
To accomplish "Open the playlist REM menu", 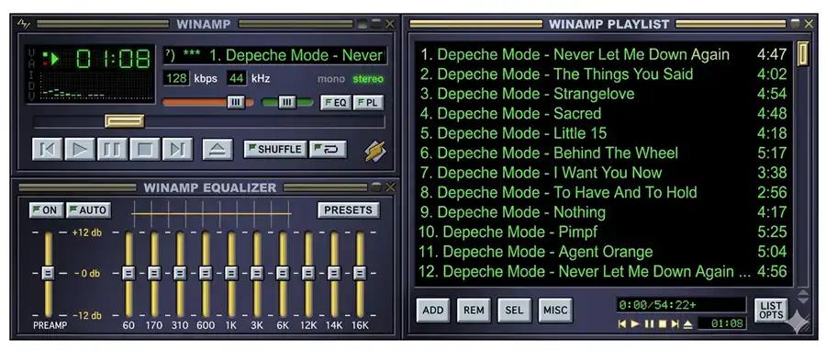I will tap(474, 310).
